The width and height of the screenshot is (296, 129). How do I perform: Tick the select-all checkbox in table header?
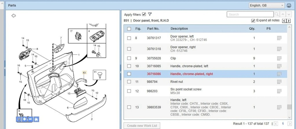129,29
